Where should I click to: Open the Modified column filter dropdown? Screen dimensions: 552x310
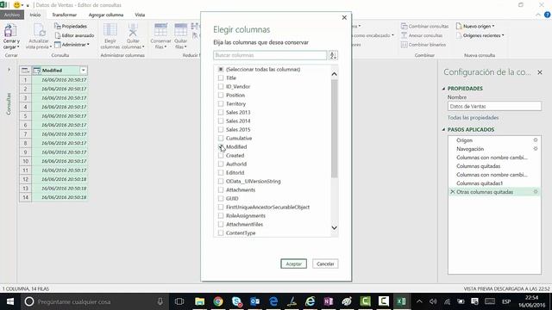coord(84,71)
